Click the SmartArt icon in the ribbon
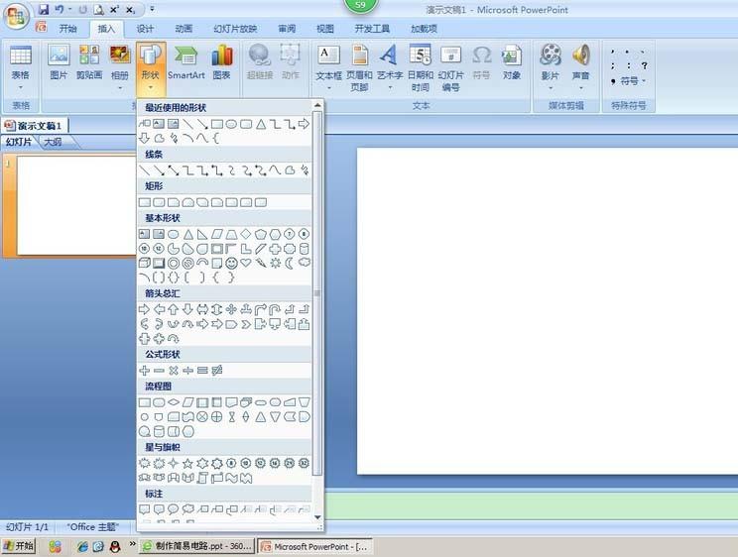The width and height of the screenshot is (738, 557). pos(185,60)
